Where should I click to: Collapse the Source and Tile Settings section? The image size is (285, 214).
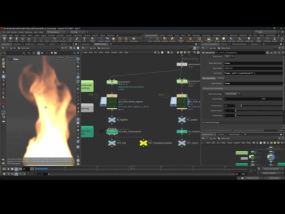point(204,88)
